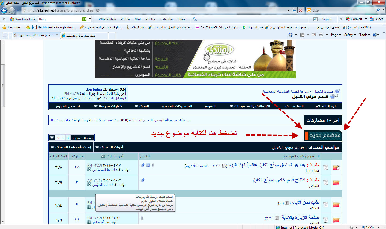This screenshot has width=386, height=229.
Task: Expand the 'خيارات سريعة' quick options menu
Action: [x=108, y=106]
